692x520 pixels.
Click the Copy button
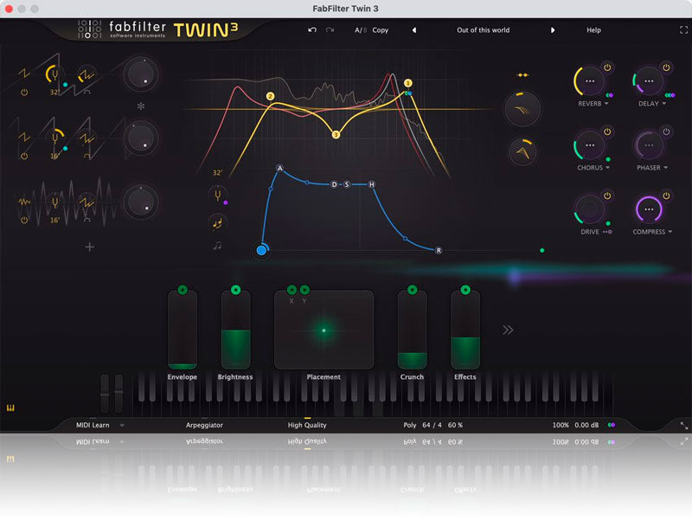[x=380, y=30]
